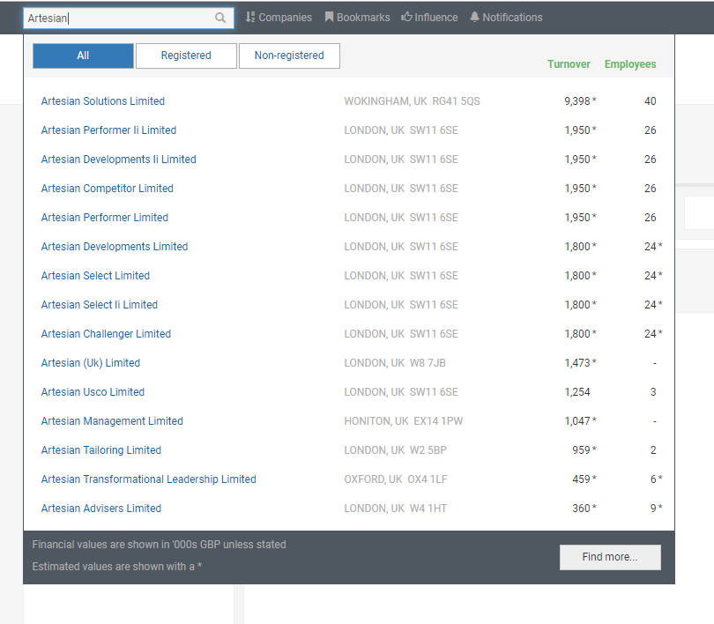Select Artesian Usco Limited
The width and height of the screenshot is (714, 624).
[93, 392]
